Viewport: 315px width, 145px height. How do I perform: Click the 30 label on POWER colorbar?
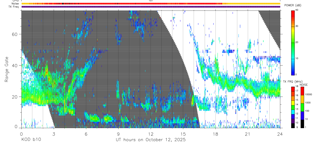297,26
